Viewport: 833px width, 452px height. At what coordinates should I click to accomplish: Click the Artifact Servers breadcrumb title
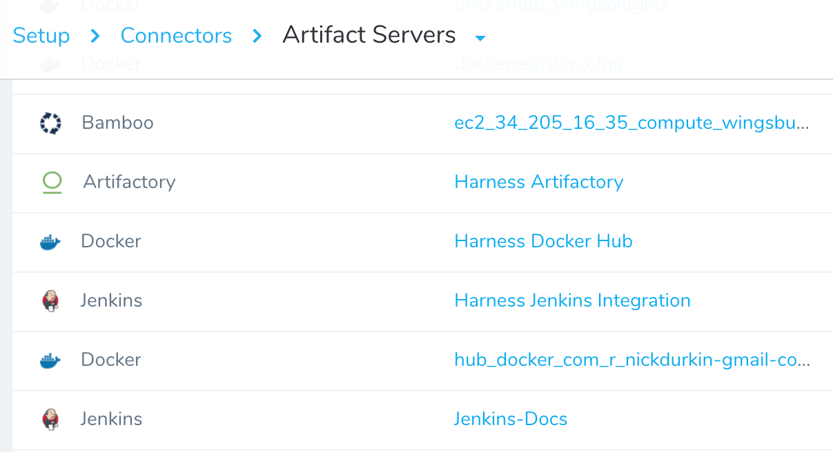click(369, 35)
